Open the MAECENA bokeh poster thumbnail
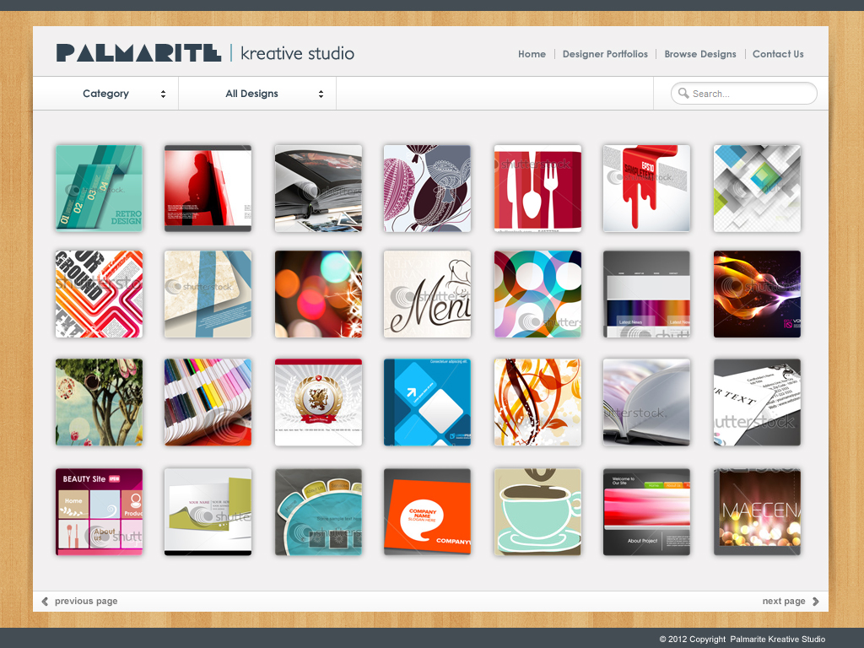The height and width of the screenshot is (648, 864). [757, 512]
